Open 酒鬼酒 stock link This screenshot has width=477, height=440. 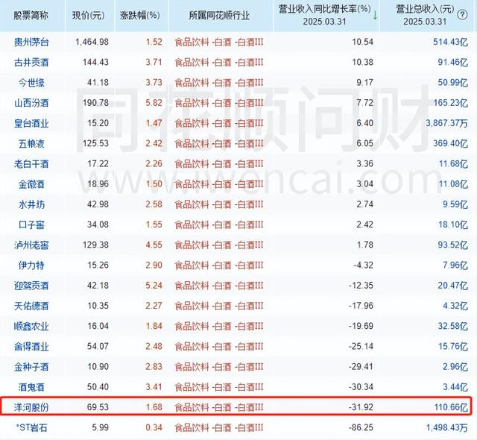(31, 387)
